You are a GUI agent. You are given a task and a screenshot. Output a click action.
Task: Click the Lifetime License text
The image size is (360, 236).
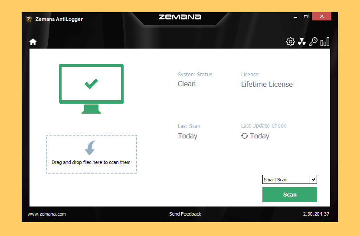267,84
